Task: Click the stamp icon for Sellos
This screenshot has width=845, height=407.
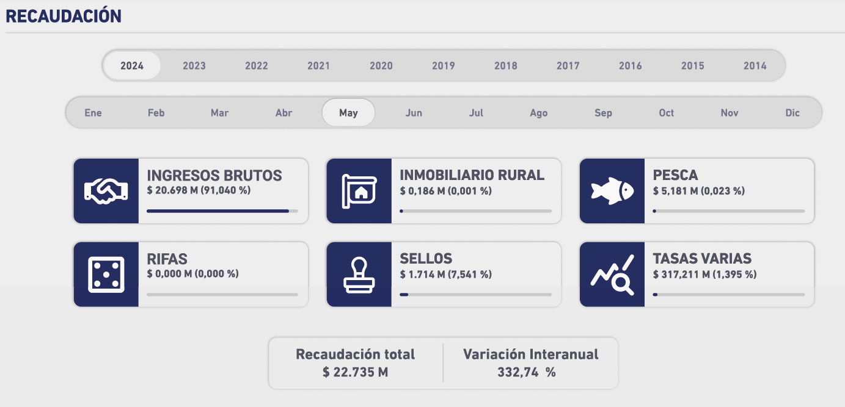Action: (x=359, y=274)
